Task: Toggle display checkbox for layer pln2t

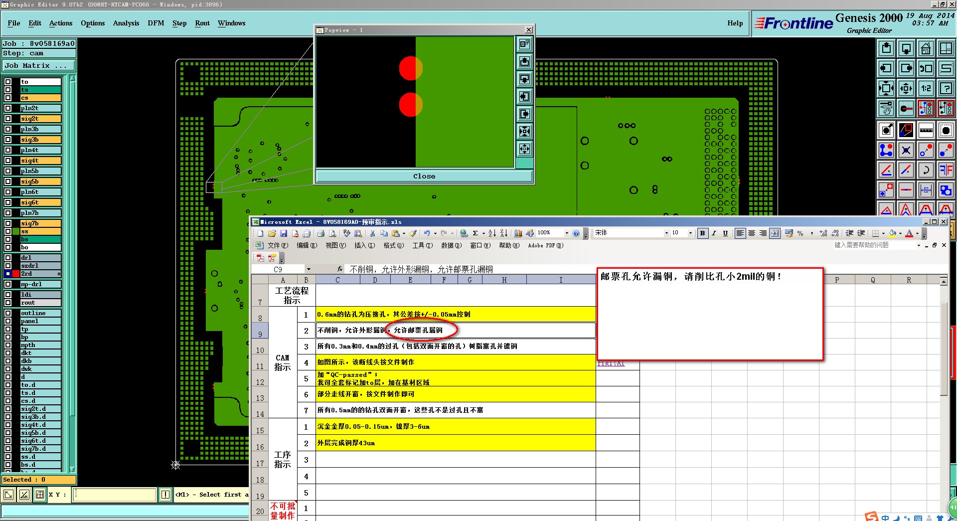Action: (8, 108)
